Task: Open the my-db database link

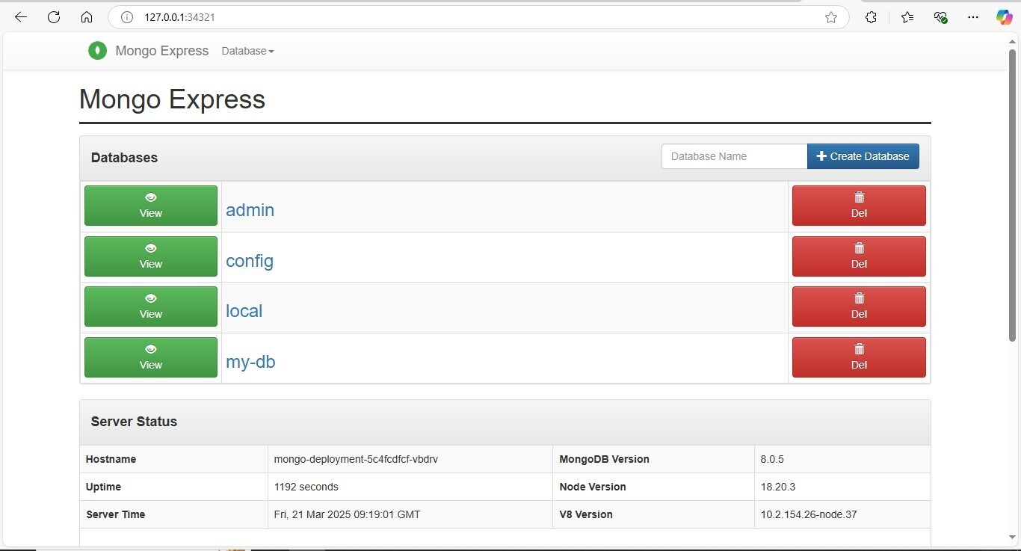Action: (251, 362)
